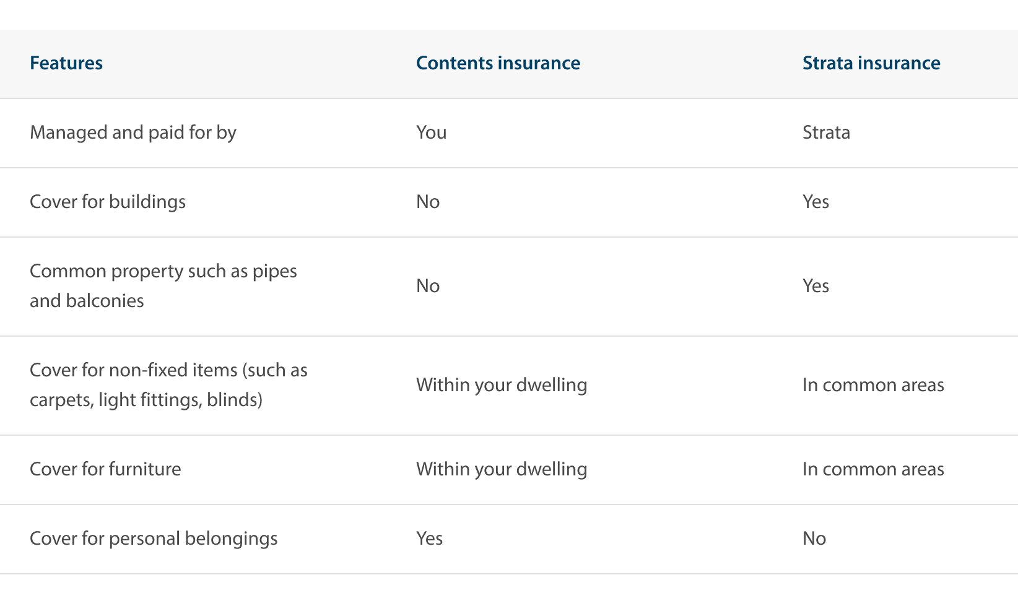Click the Features column header
This screenshot has height=593, width=1018.
66,63
